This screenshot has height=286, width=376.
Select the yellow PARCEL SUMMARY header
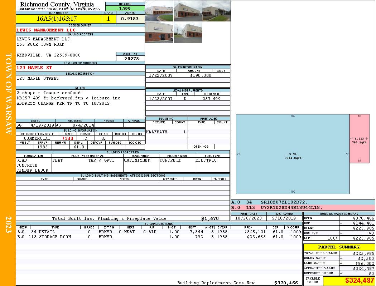point(339,247)
